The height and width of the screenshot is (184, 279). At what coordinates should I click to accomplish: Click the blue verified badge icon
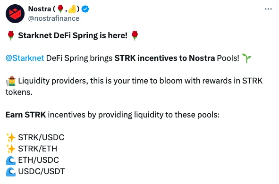click(85, 9)
